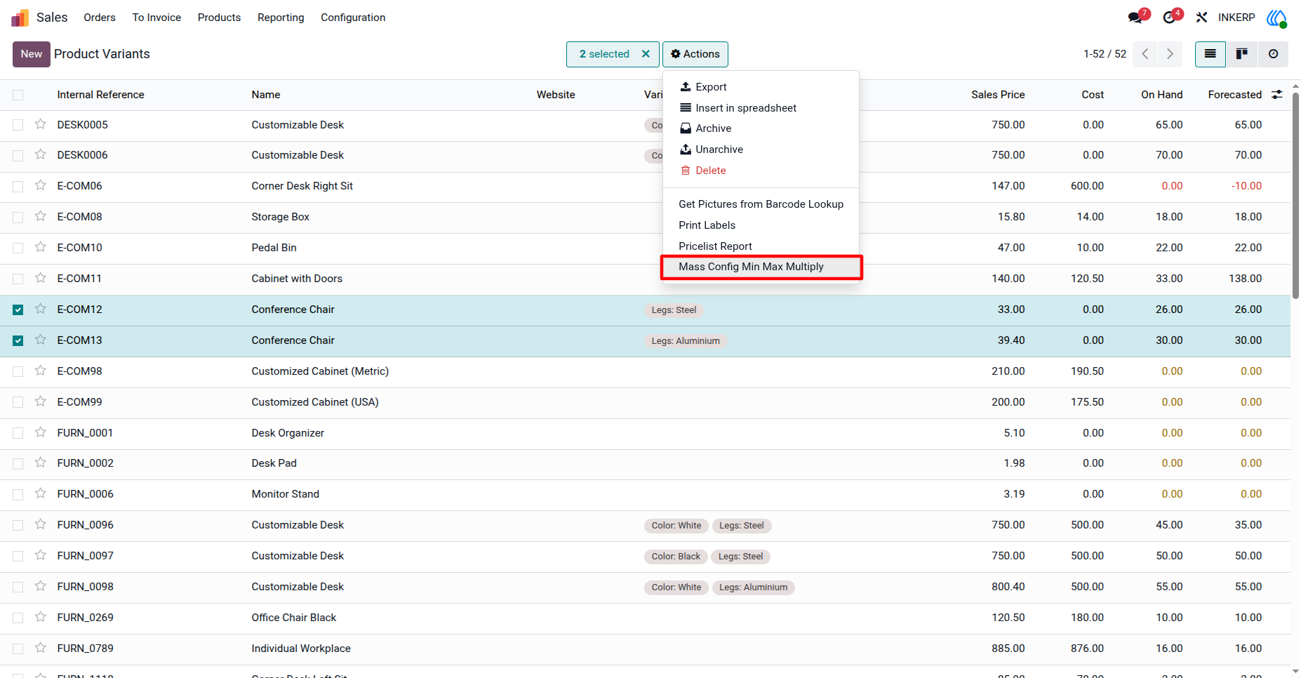Viewport: 1301px width, 678px height.
Task: Select the E-COM98 row checkbox
Action: (x=18, y=371)
